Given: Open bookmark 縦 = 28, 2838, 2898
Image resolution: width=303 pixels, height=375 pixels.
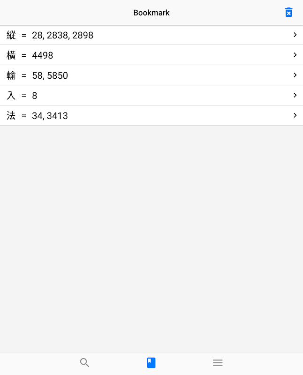Looking at the screenshot, I should pyautogui.click(x=151, y=35).
